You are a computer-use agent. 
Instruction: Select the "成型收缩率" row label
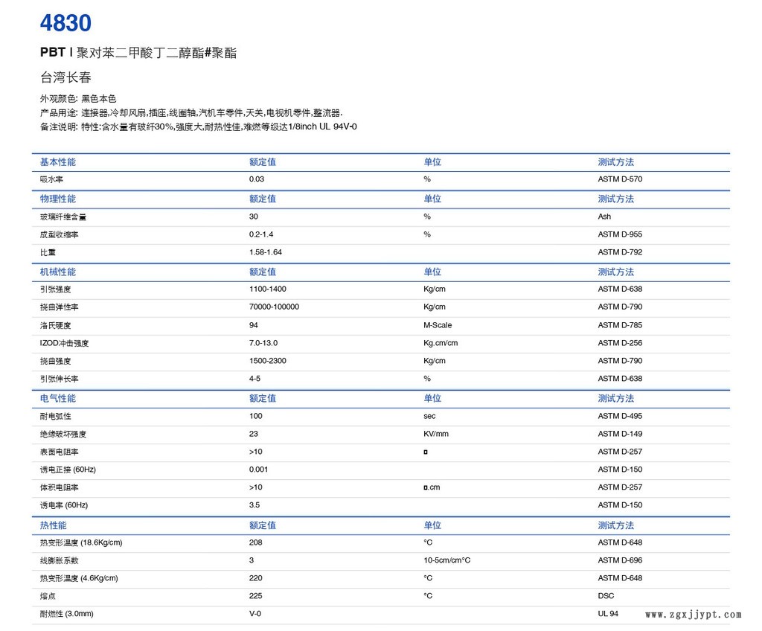pos(60,235)
